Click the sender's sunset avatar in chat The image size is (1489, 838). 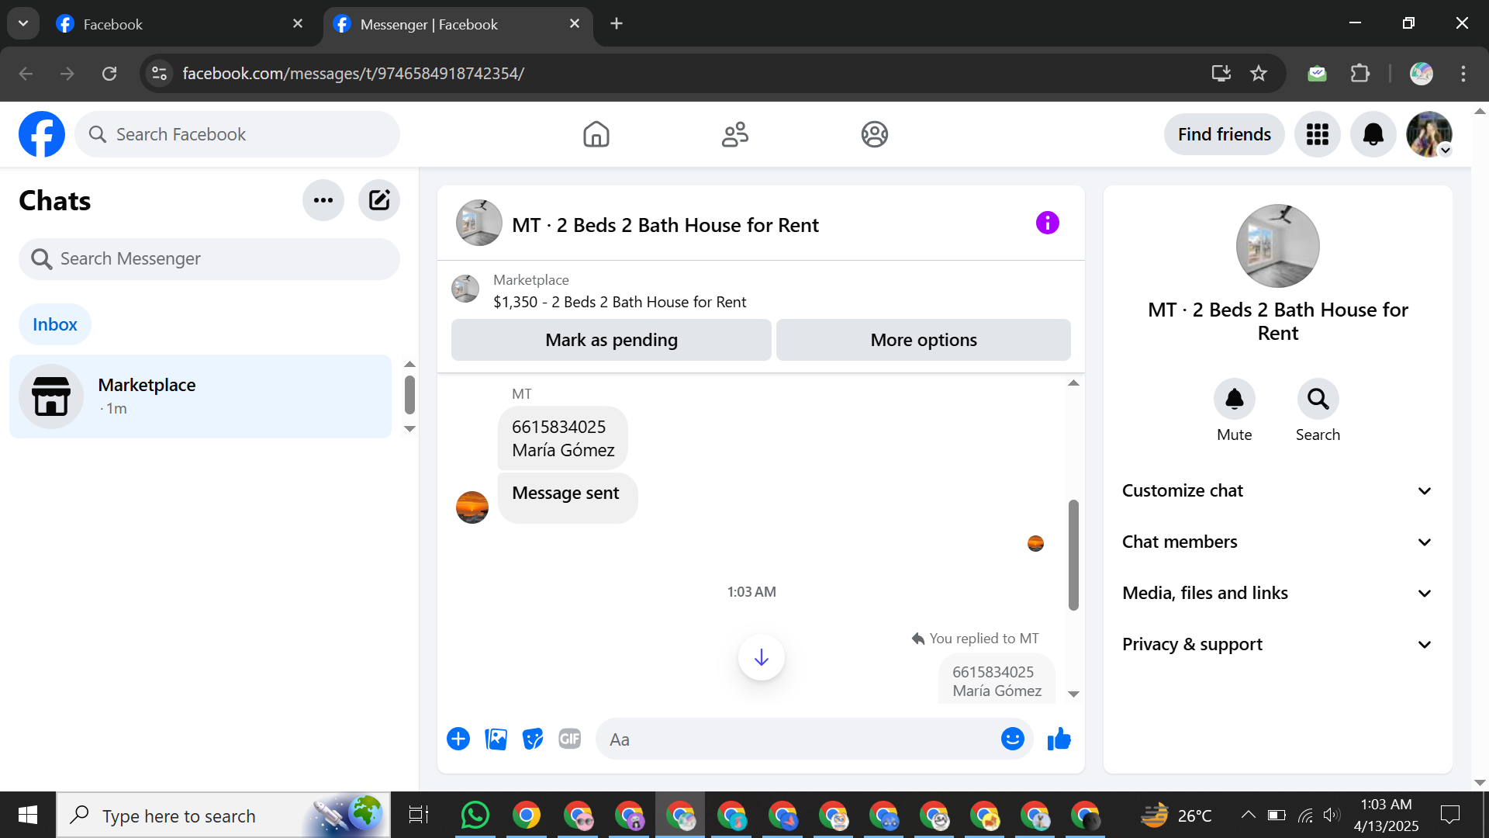pyautogui.click(x=472, y=507)
